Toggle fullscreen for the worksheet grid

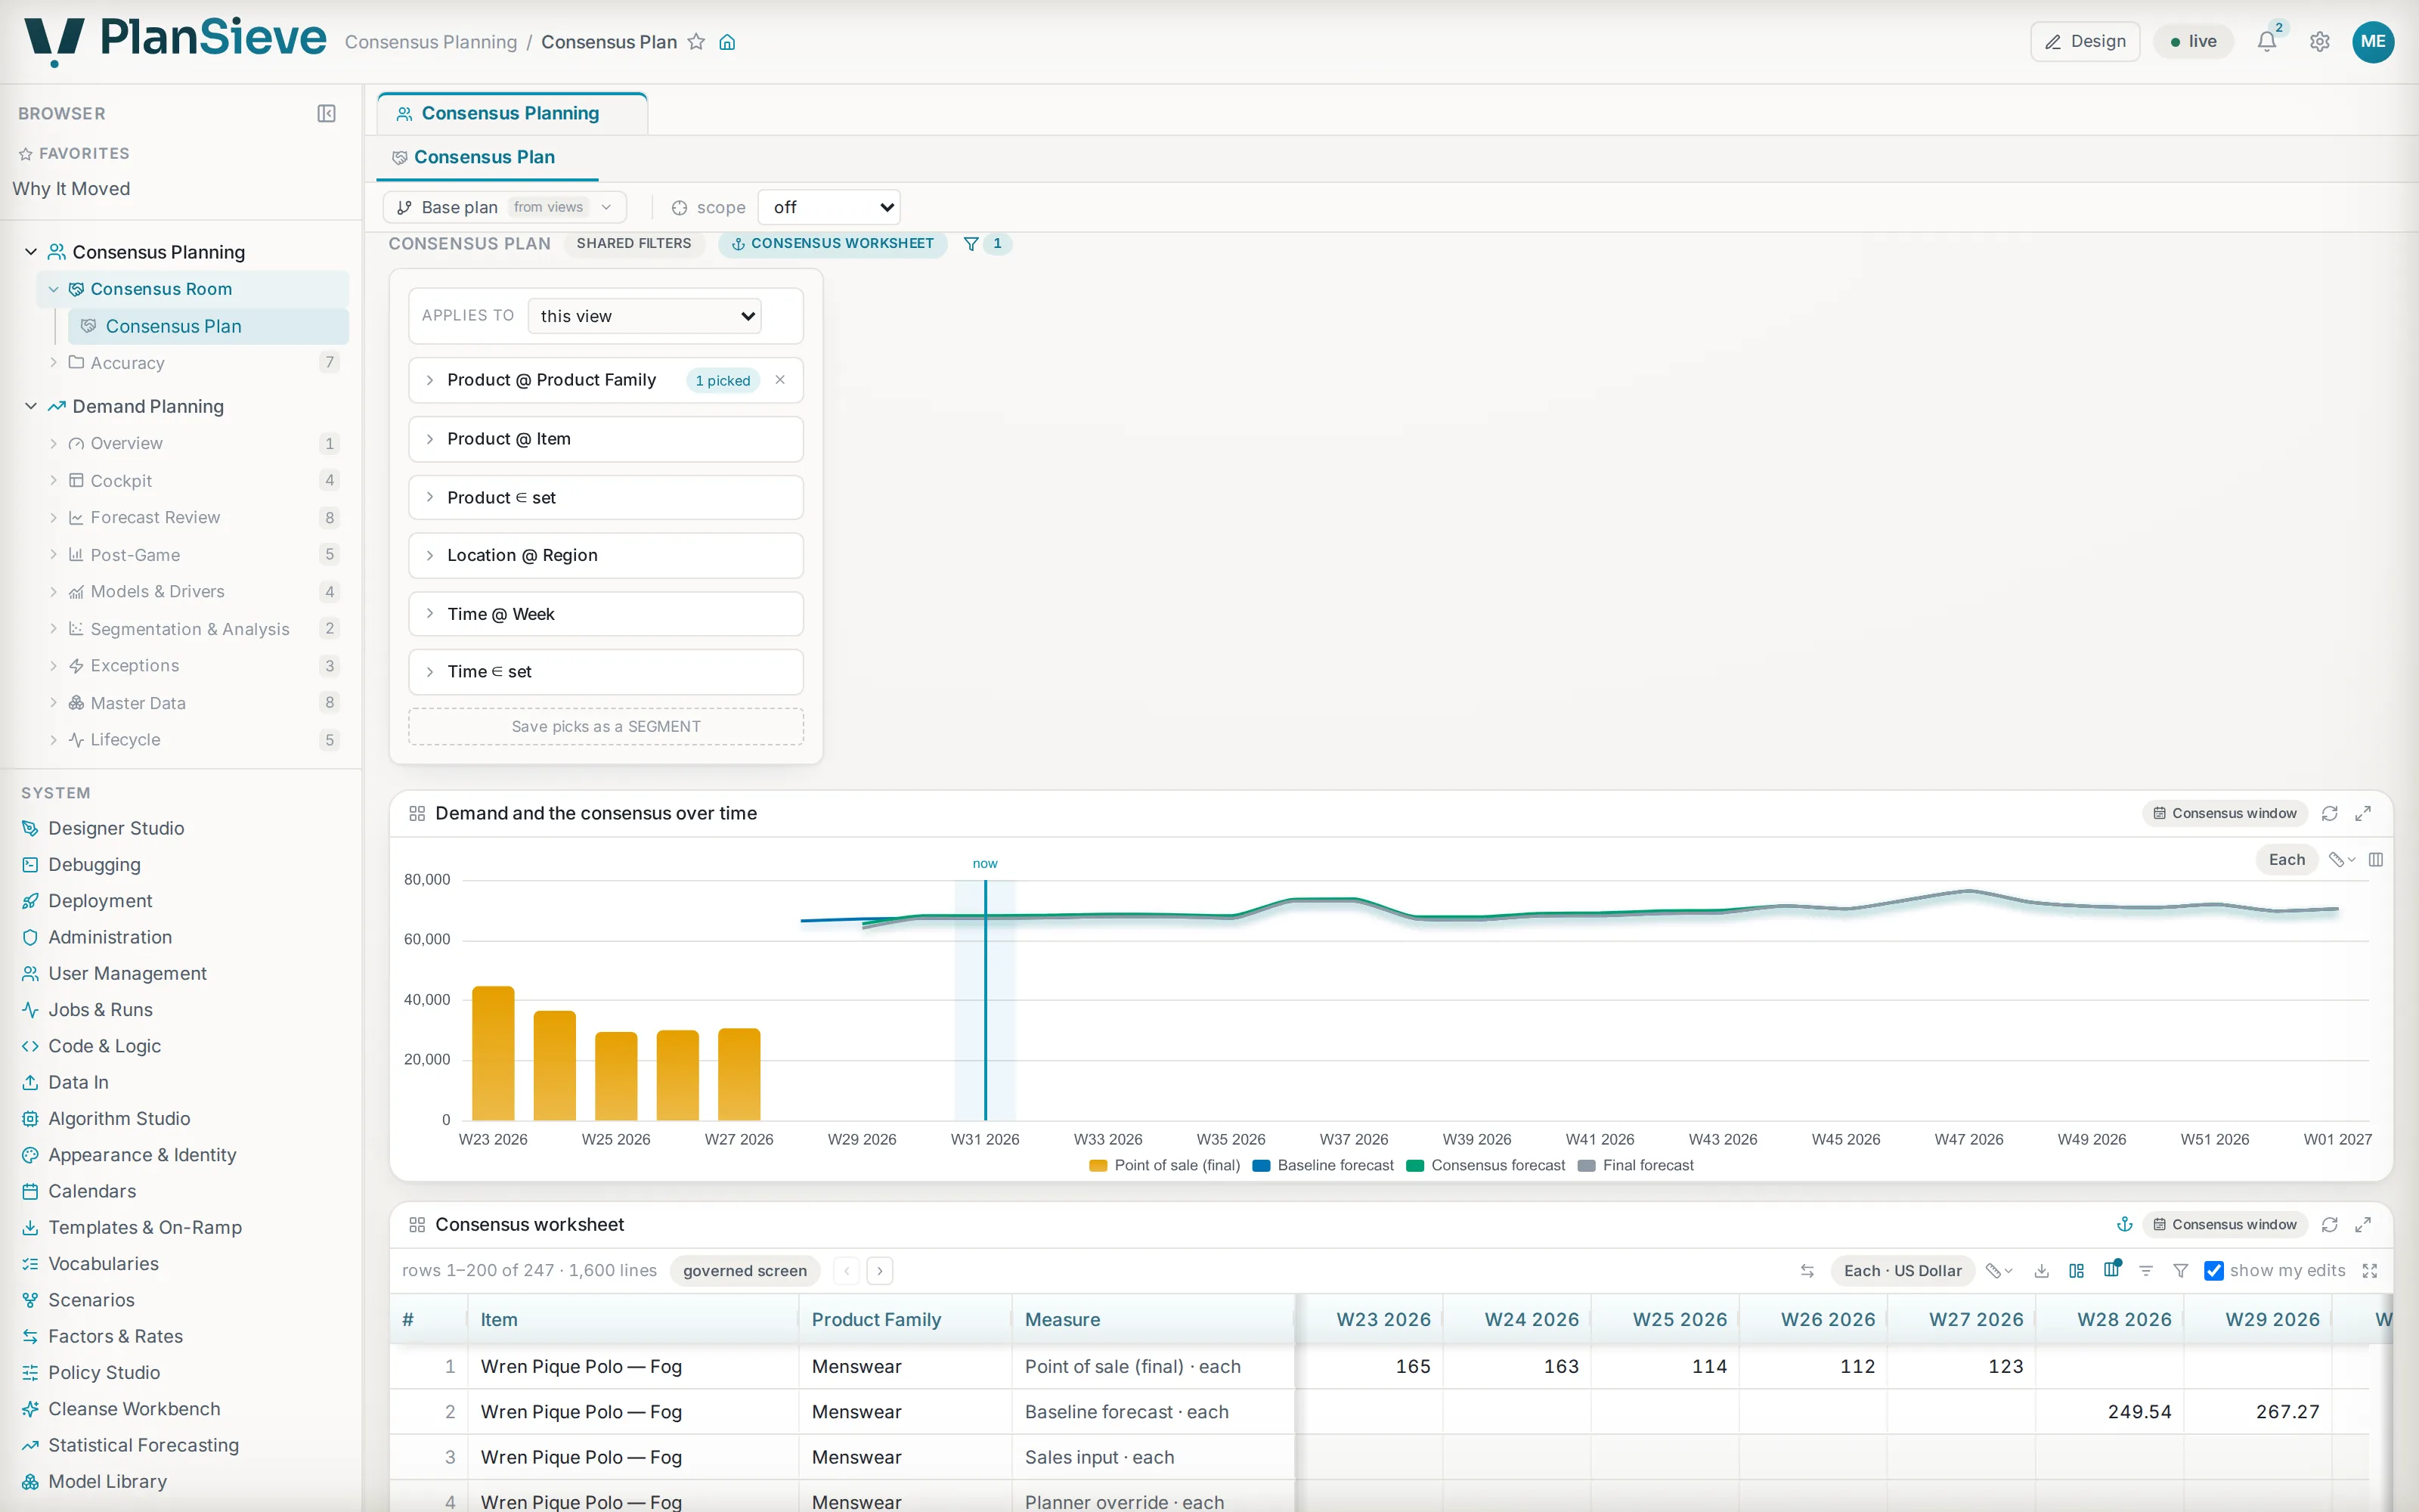coord(2370,1271)
